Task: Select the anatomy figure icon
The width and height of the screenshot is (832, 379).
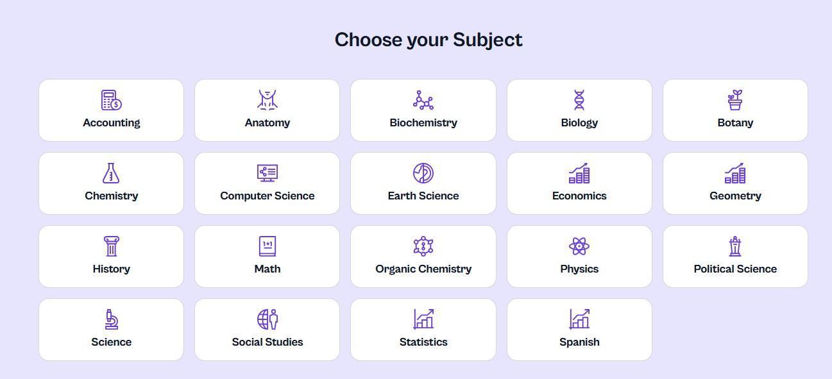Action: [x=267, y=99]
